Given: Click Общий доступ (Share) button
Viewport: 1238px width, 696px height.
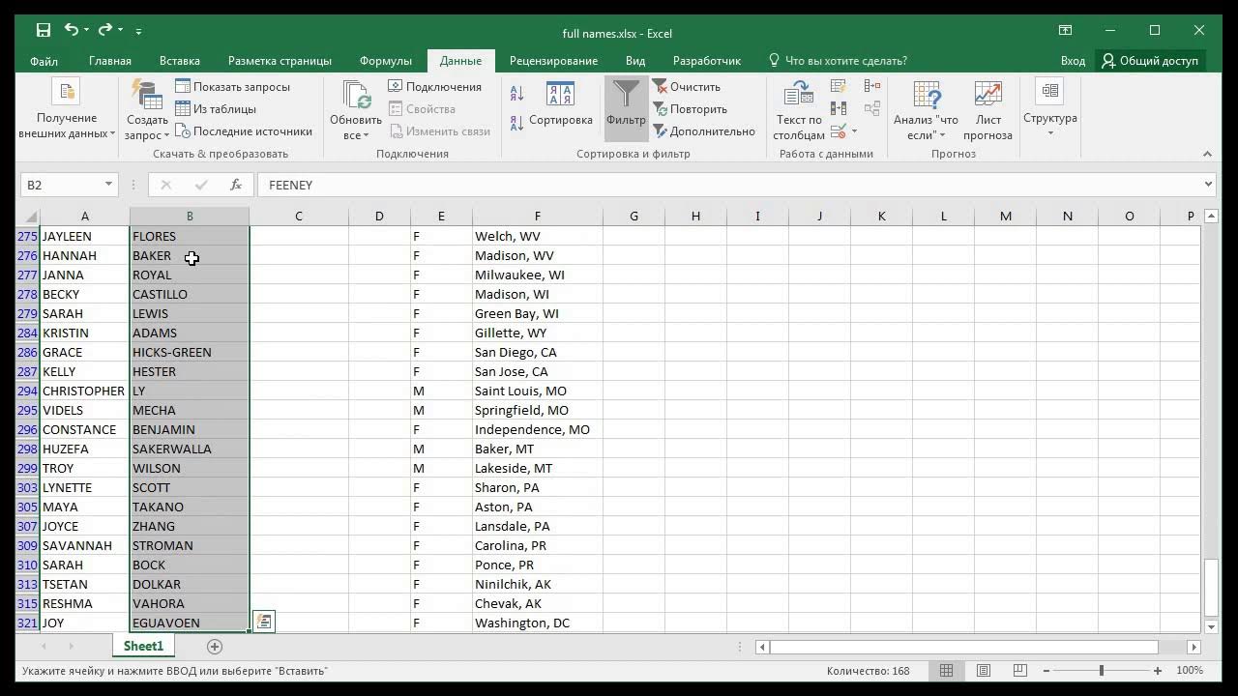Looking at the screenshot, I should [1150, 61].
